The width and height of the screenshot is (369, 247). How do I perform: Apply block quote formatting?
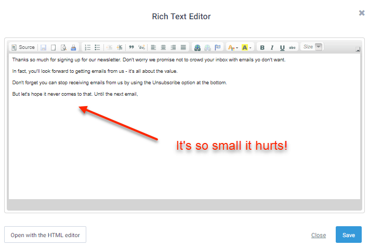click(x=131, y=47)
